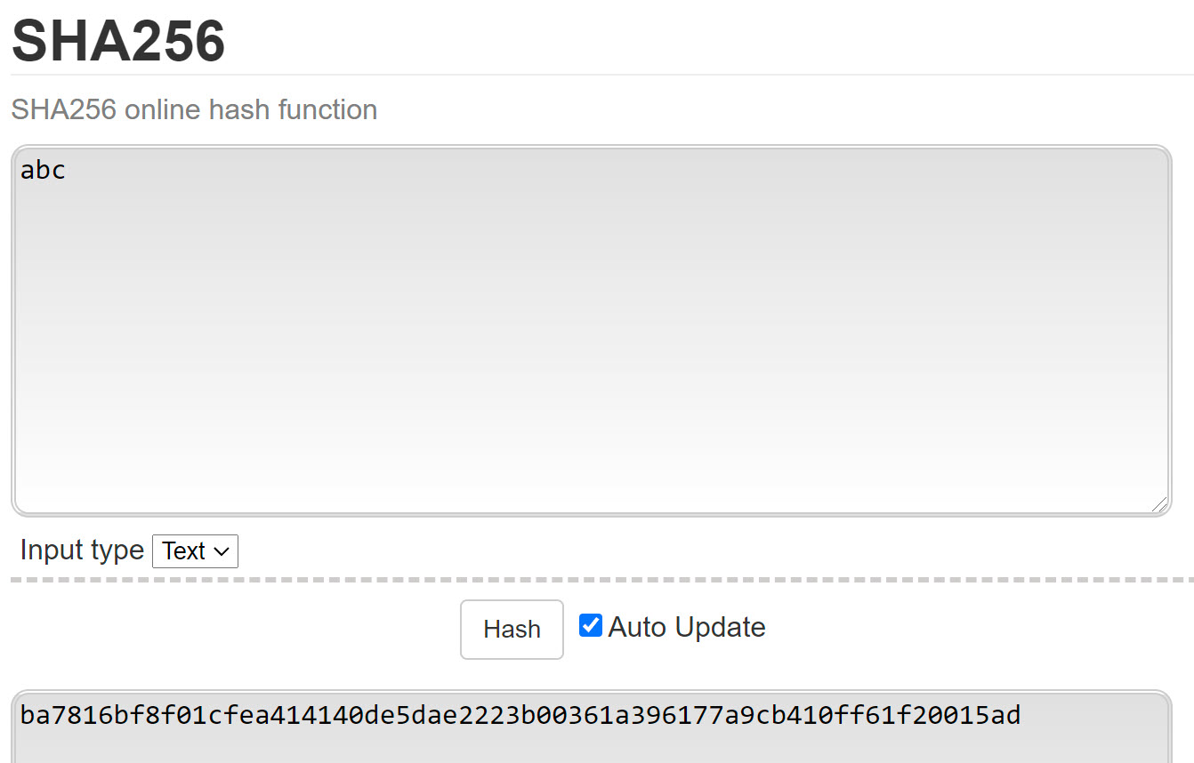
Task: Click the empty middle of the input textarea
Action: click(x=591, y=338)
